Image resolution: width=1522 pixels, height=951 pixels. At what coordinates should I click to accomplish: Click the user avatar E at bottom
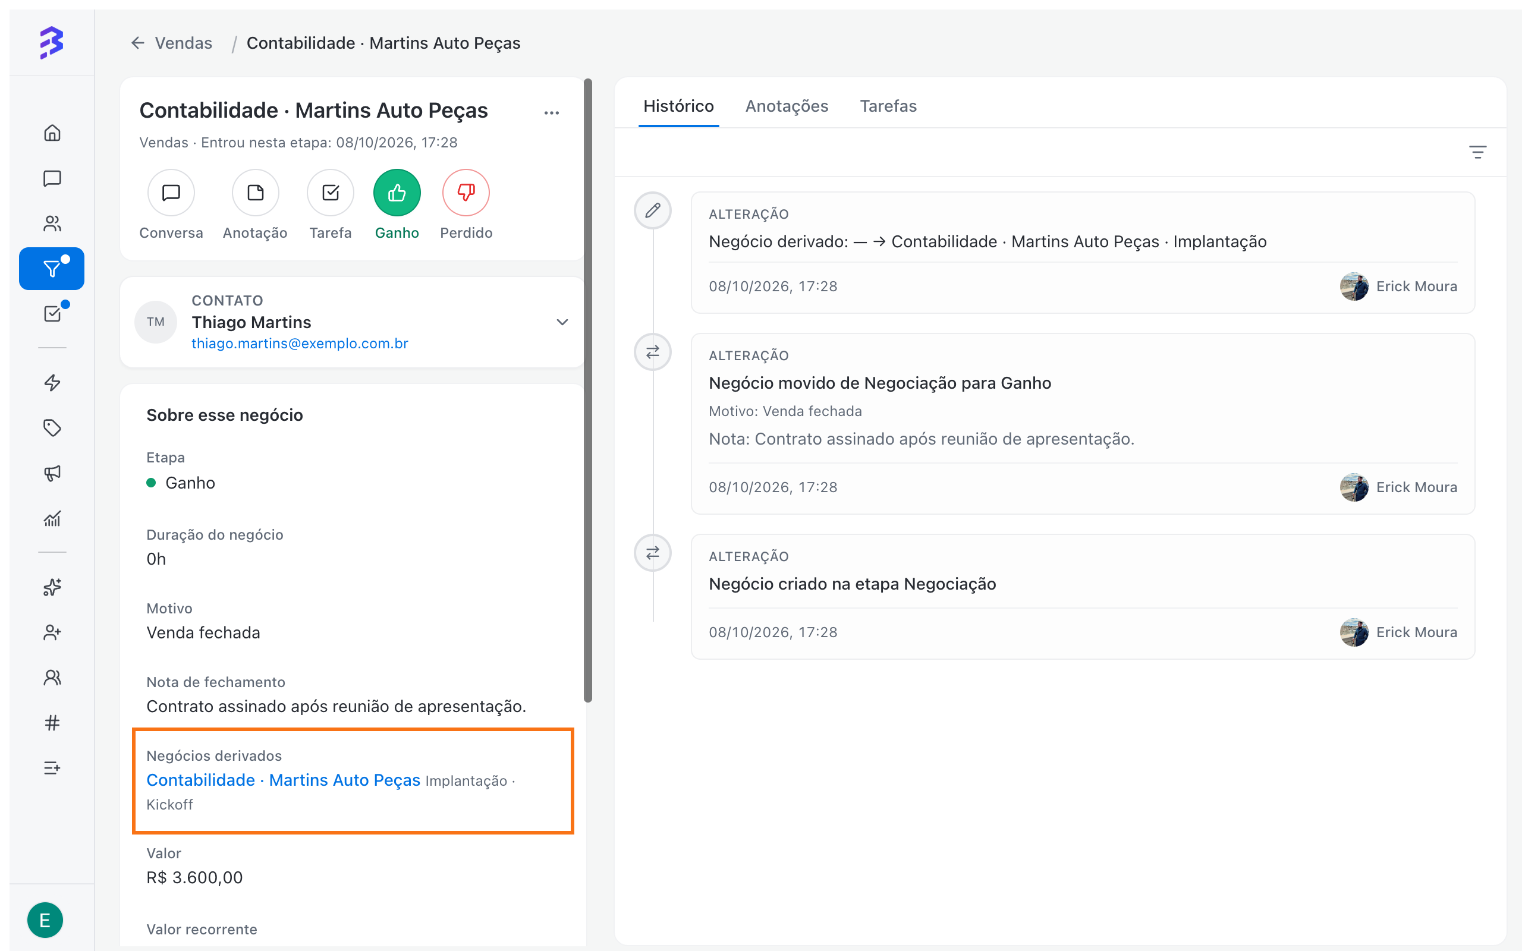[x=45, y=919]
